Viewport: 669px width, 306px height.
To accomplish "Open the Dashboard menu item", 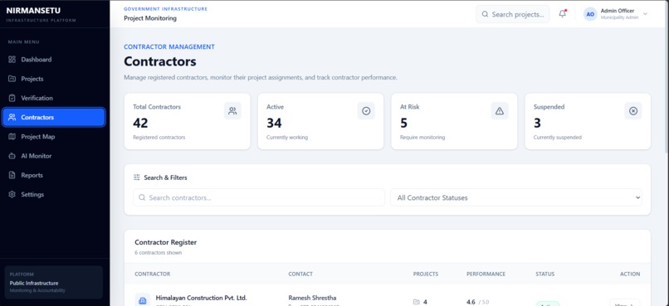I will 54,60.
